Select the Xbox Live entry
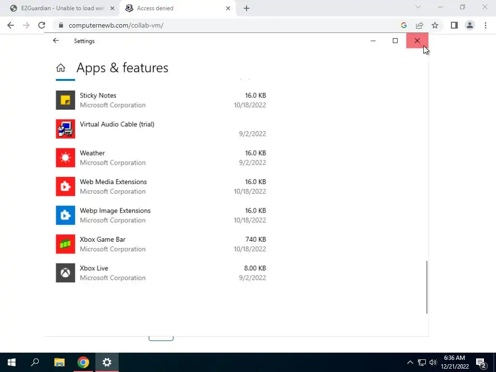The height and width of the screenshot is (372, 496). 161,273
